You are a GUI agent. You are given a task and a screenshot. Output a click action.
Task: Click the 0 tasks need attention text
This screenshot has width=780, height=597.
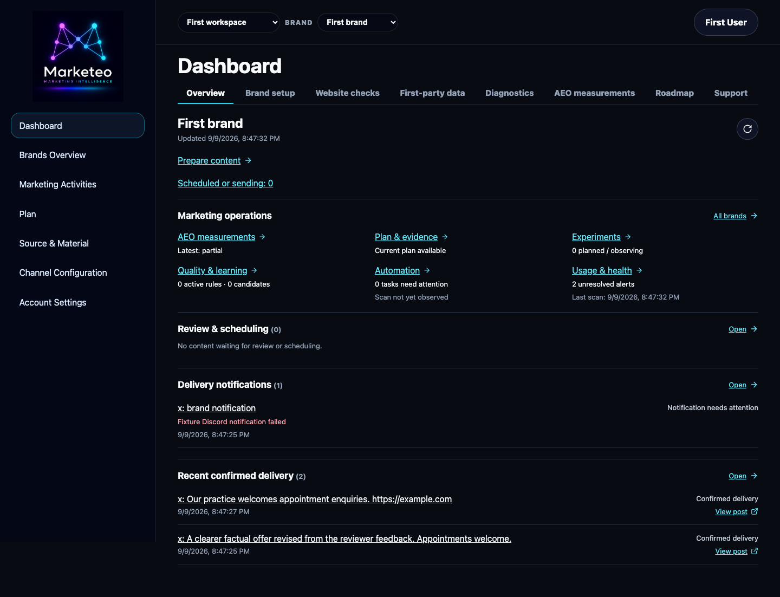(411, 284)
